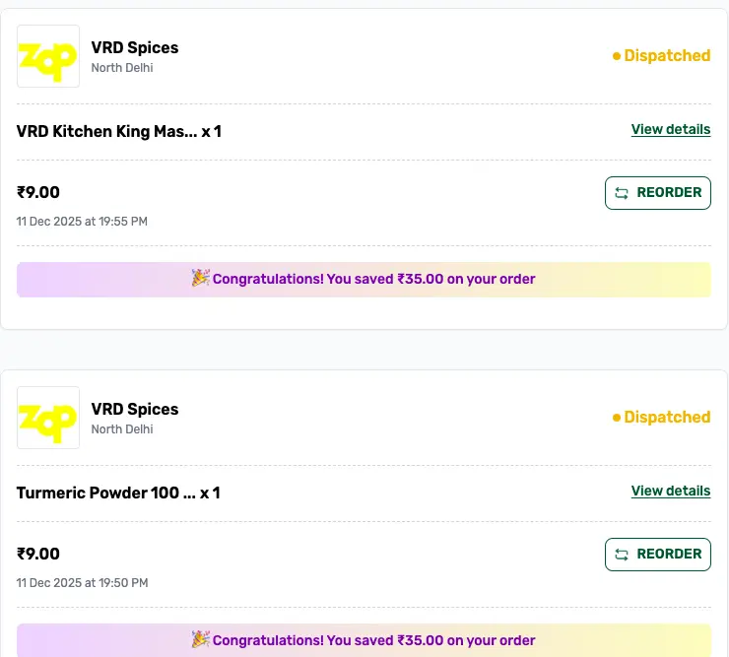729x657 pixels.
Task: Click Dispatched status on Kitchen King Masala order
Action: coord(667,56)
